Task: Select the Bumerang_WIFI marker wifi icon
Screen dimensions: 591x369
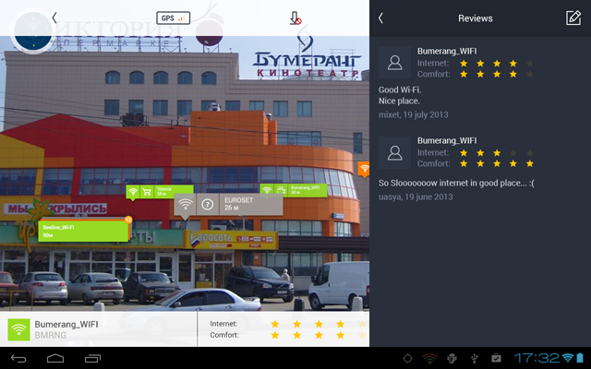Action: (x=267, y=190)
